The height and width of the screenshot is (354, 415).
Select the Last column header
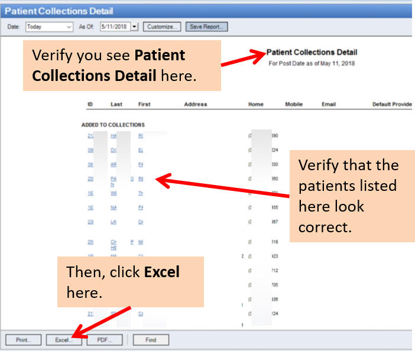[x=116, y=105]
